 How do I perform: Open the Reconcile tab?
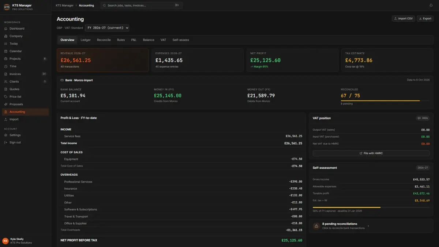[x=104, y=40]
